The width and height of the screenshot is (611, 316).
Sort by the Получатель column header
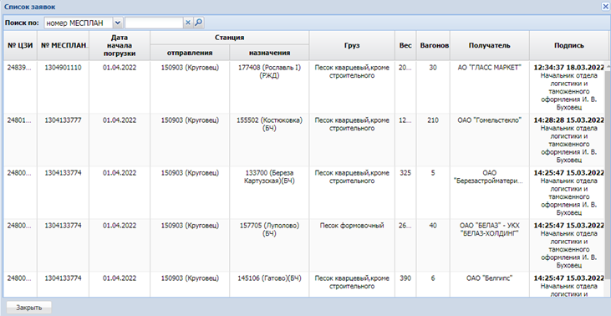pos(490,46)
